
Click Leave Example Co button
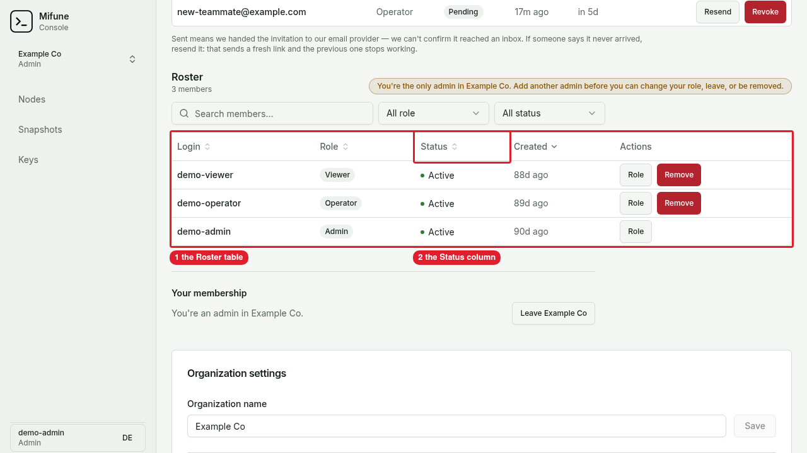pos(554,313)
